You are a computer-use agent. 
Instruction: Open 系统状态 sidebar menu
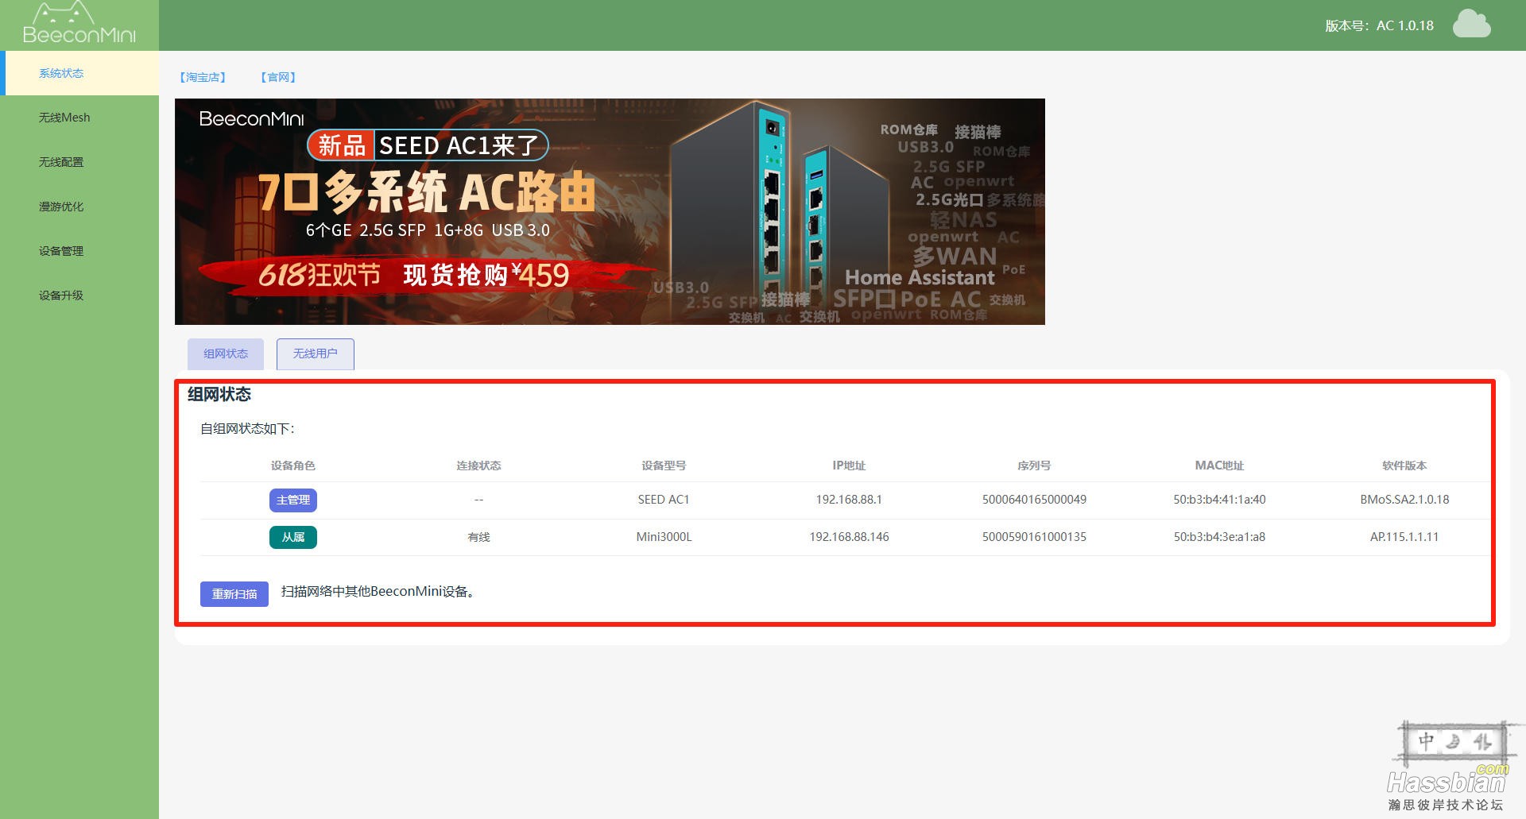tap(79, 73)
